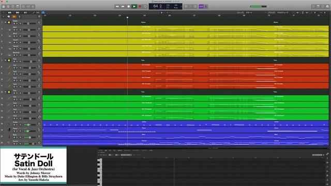Click the Satin Doll title card

pyautogui.click(x=33, y=166)
